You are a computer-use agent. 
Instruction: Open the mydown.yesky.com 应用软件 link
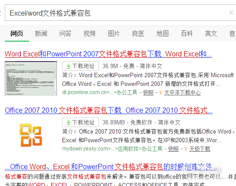point(112,149)
